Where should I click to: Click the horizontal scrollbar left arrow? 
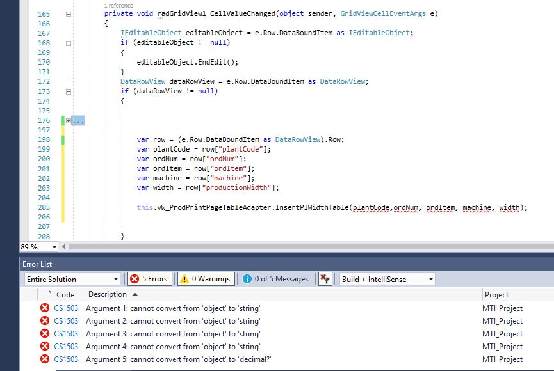point(63,247)
